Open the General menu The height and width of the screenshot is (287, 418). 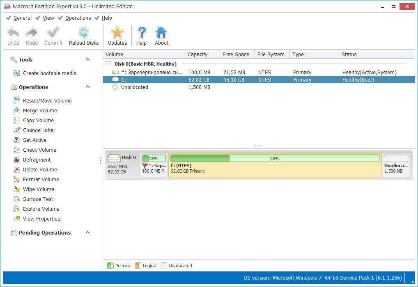pos(22,18)
